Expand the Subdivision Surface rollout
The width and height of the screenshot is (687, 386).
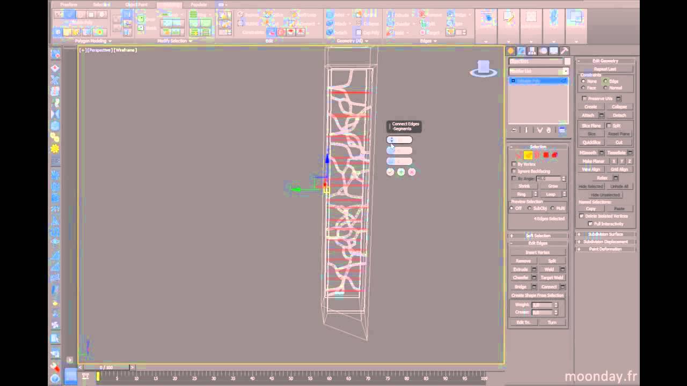coord(605,234)
